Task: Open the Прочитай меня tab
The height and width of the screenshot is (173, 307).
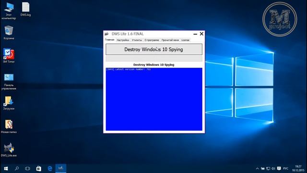Action: click(x=170, y=40)
